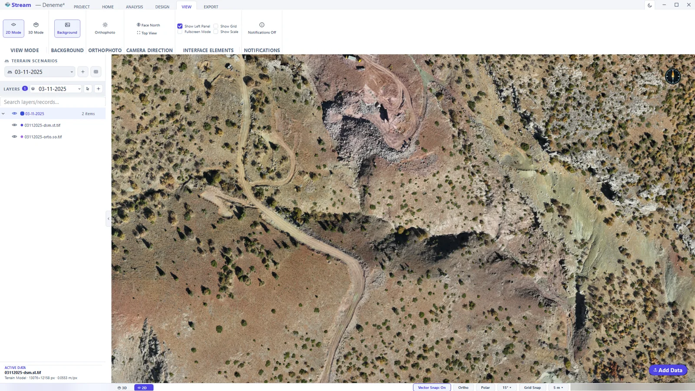Open the PROJECT tab
The image size is (695, 391).
82,7
